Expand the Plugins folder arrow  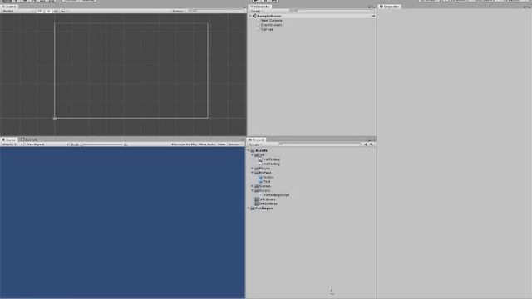coord(253,168)
